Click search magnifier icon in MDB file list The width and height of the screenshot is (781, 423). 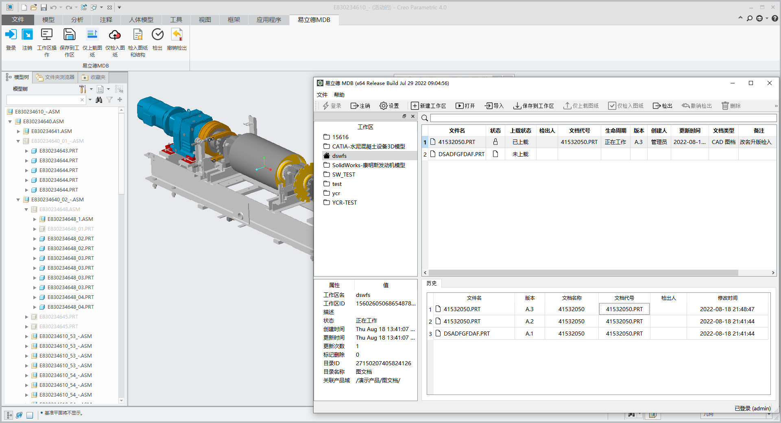[425, 118]
